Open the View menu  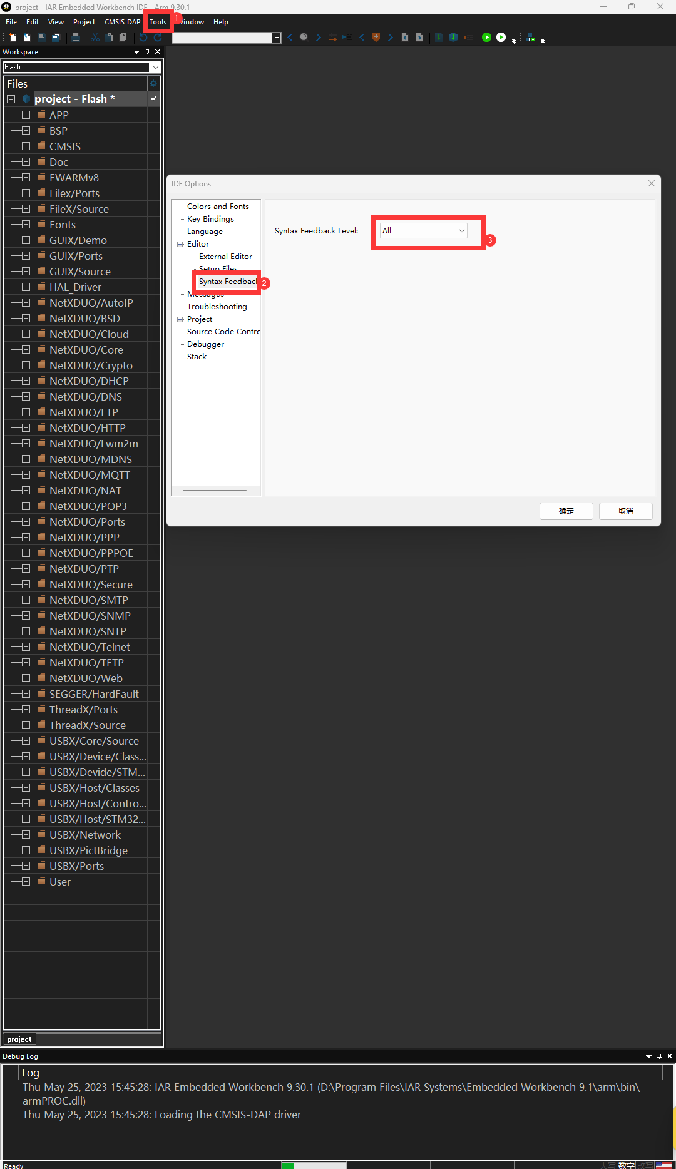56,22
